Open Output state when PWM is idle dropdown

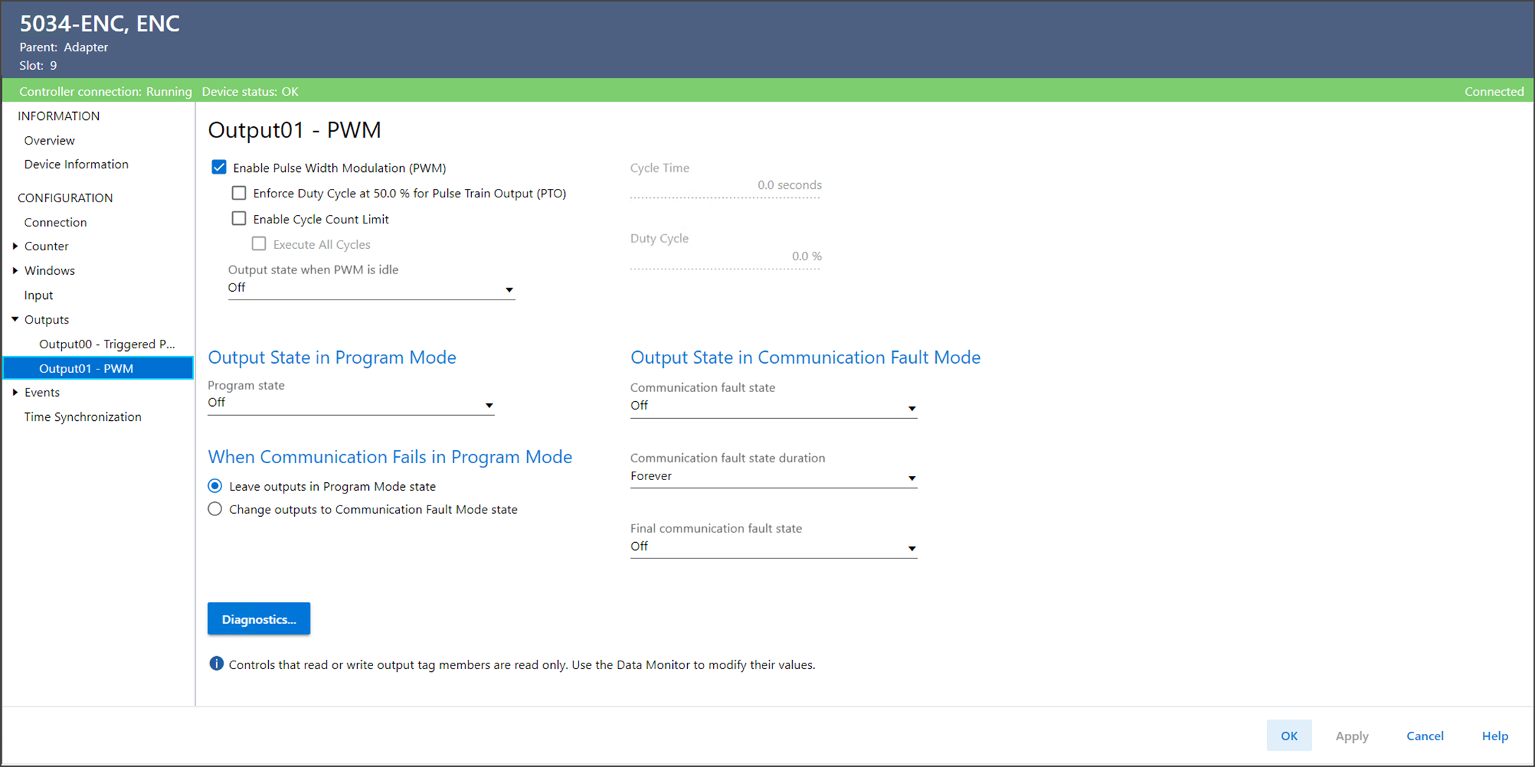coord(371,288)
